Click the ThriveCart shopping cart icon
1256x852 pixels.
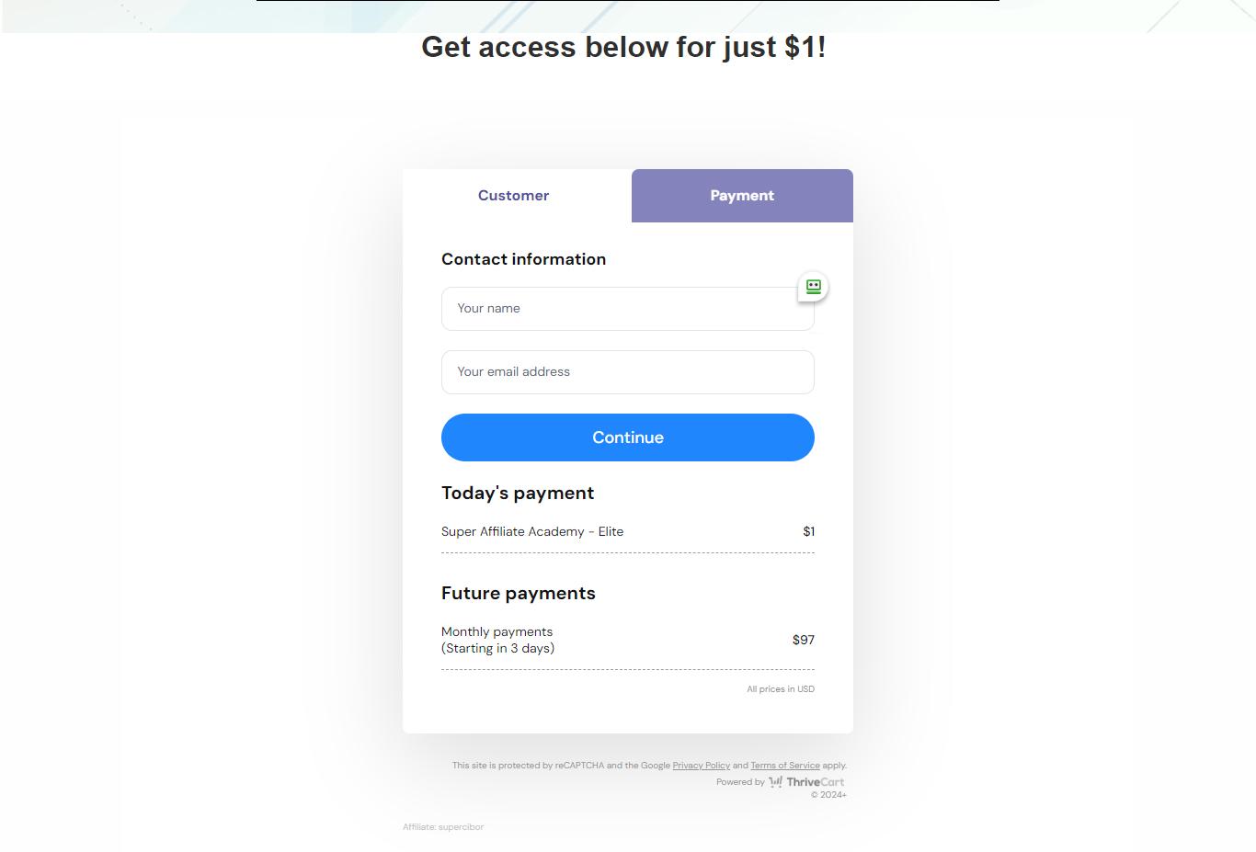[775, 782]
